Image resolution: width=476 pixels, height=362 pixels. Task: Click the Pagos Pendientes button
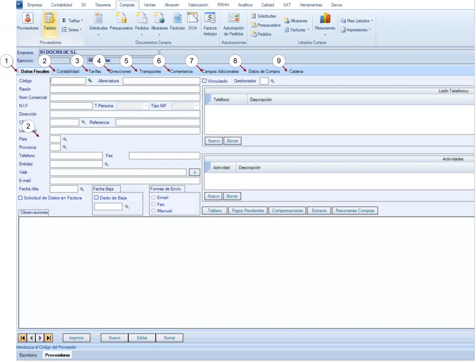tap(247, 211)
